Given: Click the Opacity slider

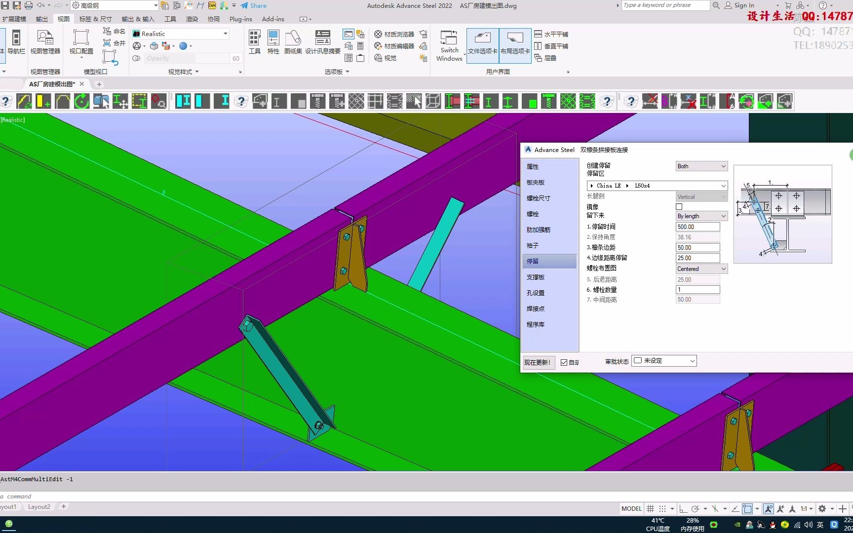Looking at the screenshot, I should 186,58.
